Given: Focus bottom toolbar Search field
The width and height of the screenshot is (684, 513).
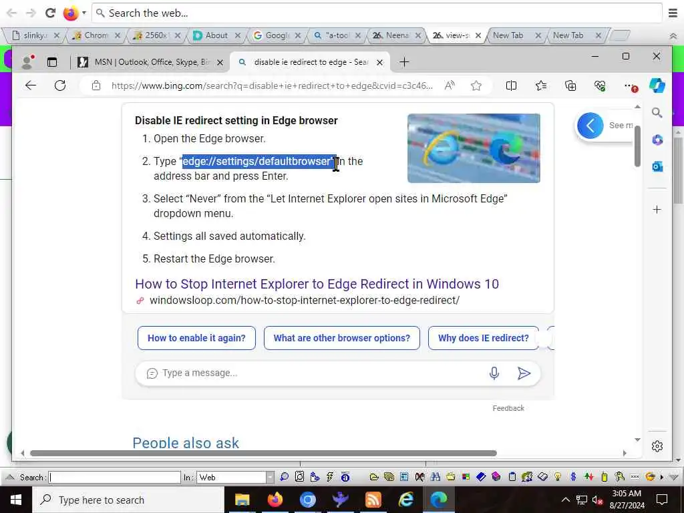Looking at the screenshot, I should (115, 477).
